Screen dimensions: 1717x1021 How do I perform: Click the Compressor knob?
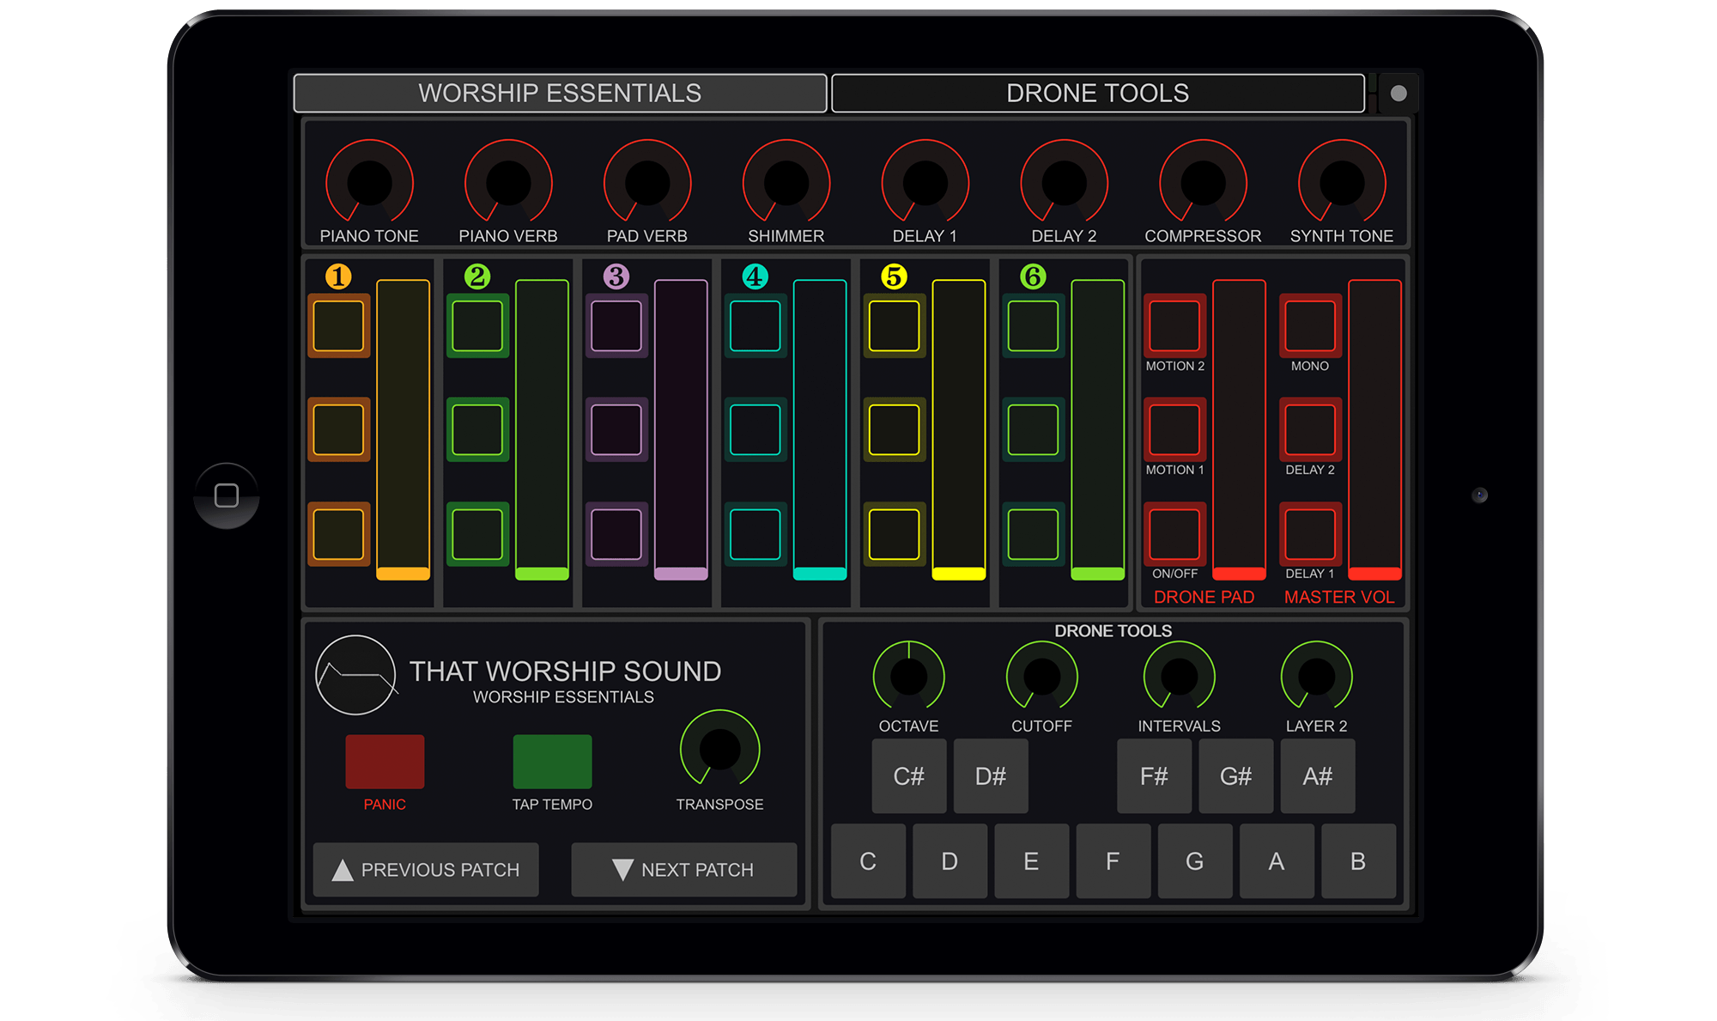(1203, 182)
